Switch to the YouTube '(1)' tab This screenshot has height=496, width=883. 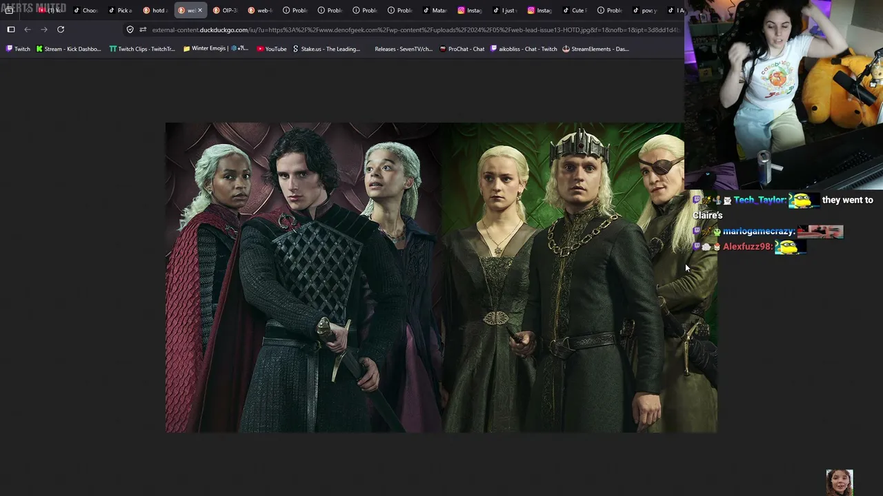[x=52, y=10]
